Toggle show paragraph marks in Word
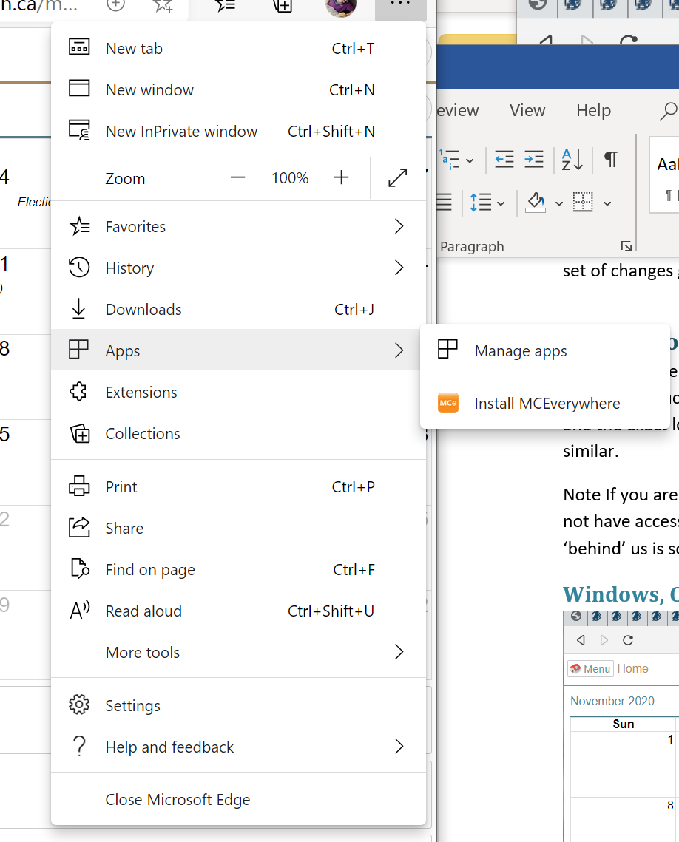Image resolution: width=679 pixels, height=842 pixels. click(611, 160)
